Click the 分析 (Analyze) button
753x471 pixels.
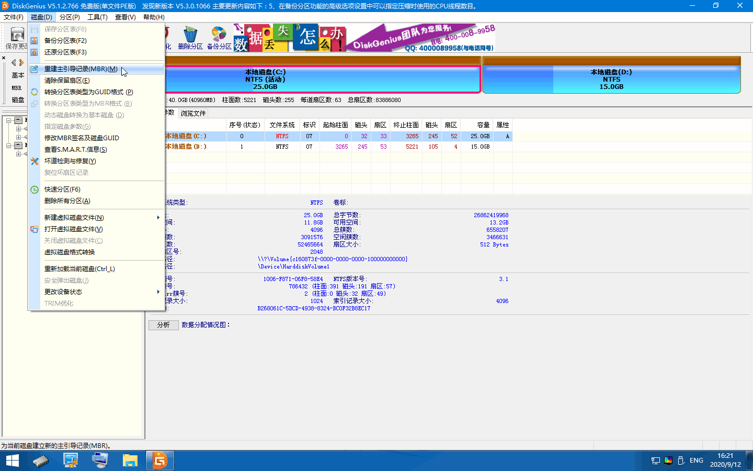[163, 325]
